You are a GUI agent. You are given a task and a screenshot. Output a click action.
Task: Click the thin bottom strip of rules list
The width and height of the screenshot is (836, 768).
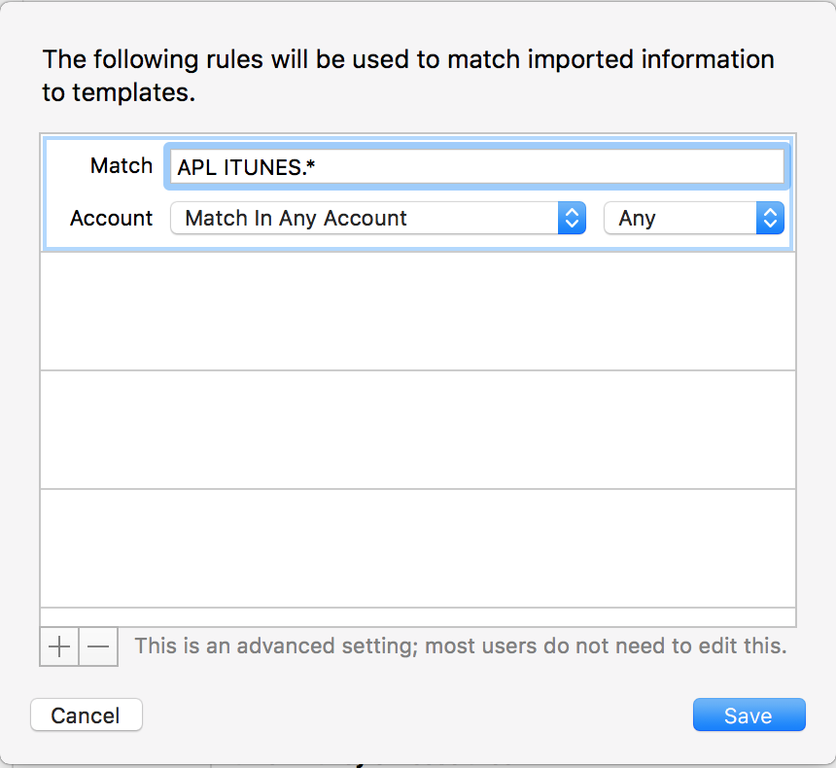point(418,617)
